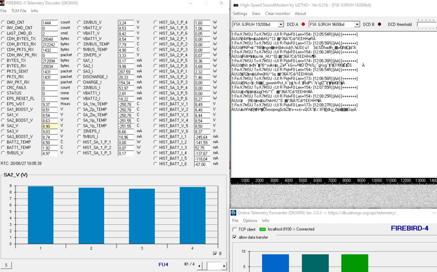Screen dimensions: 437x272
Task: Click the DCD A red indicator light
Action: coord(303,24)
